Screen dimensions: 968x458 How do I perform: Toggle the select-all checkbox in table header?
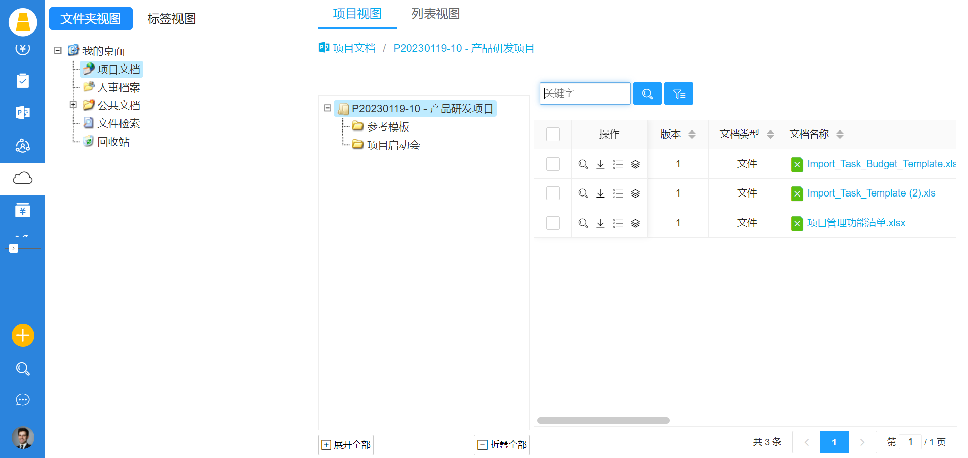pyautogui.click(x=553, y=135)
